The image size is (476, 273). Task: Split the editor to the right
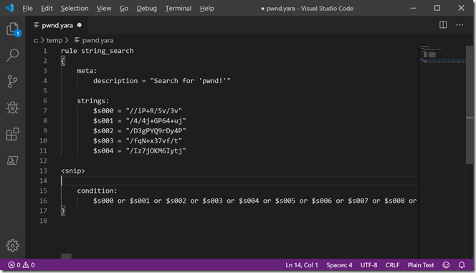443,25
